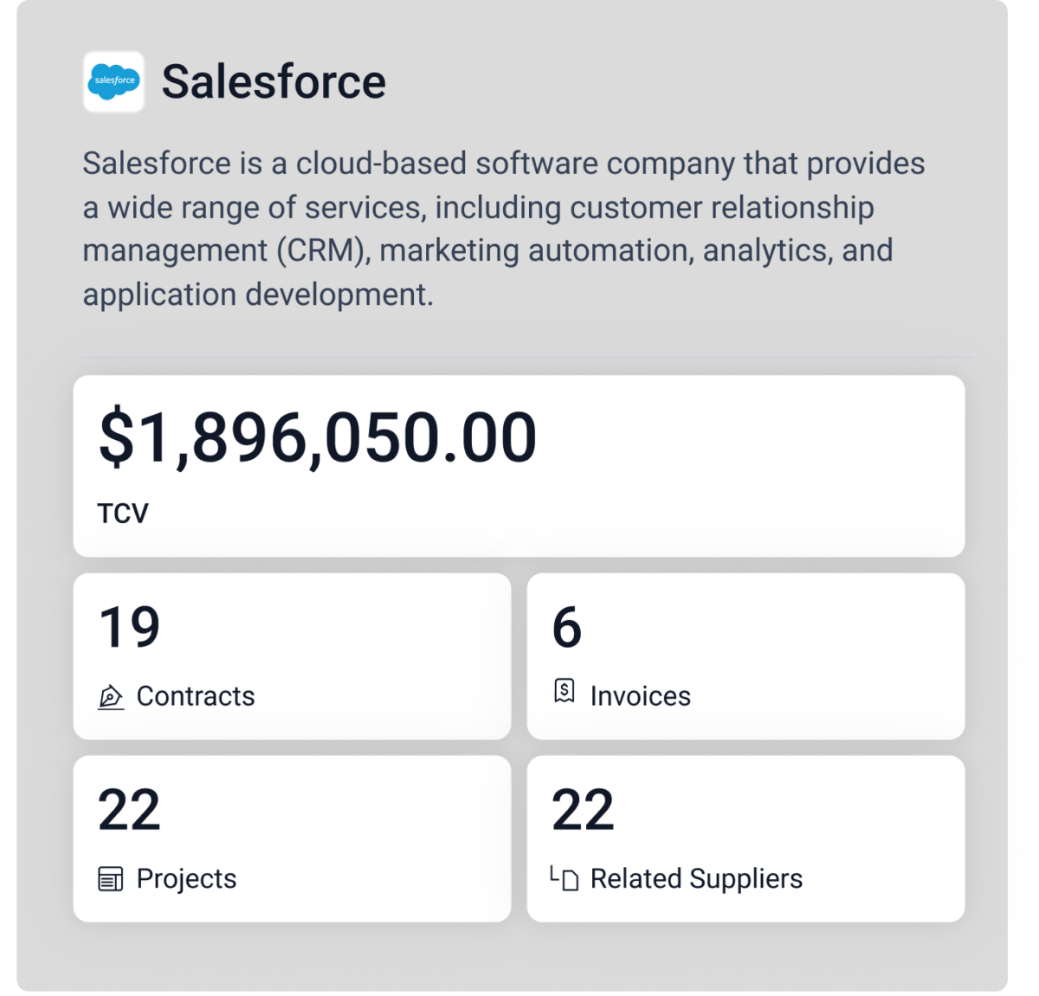Open the Contracts label link

[x=196, y=696]
